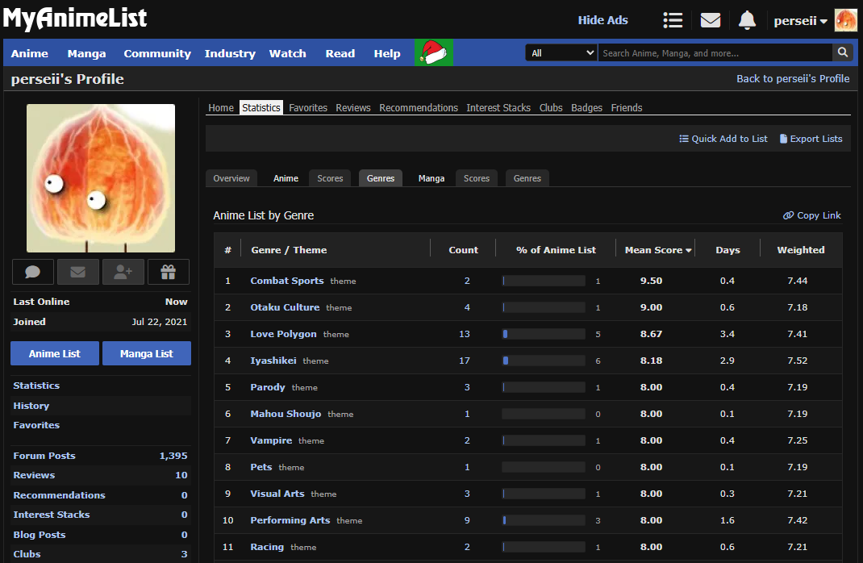The width and height of the screenshot is (863, 563).
Task: Click the Performing Arts percentage bar
Action: click(544, 520)
